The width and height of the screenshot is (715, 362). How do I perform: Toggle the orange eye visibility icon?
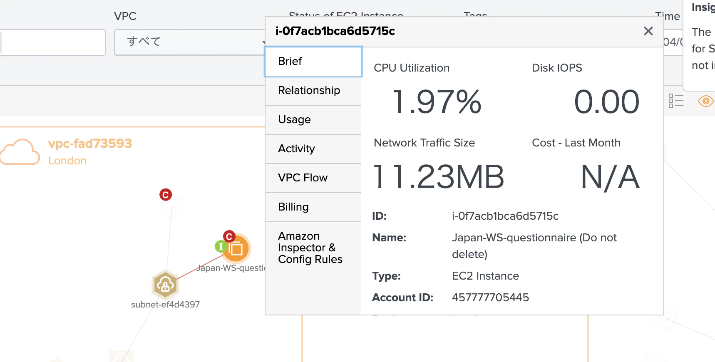click(x=705, y=101)
